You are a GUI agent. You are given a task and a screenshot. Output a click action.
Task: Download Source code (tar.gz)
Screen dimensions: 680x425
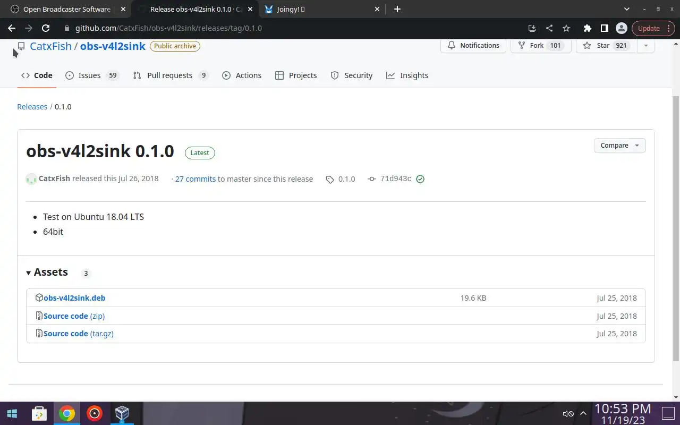point(79,334)
